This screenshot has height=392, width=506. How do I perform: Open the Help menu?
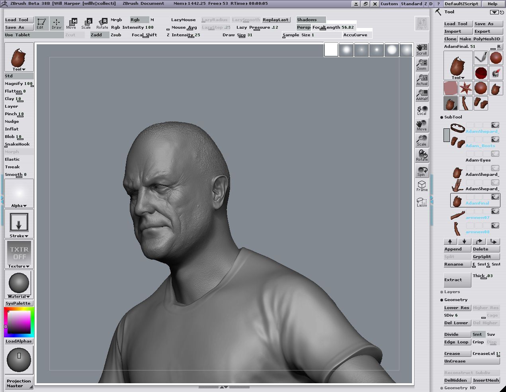coord(492,4)
